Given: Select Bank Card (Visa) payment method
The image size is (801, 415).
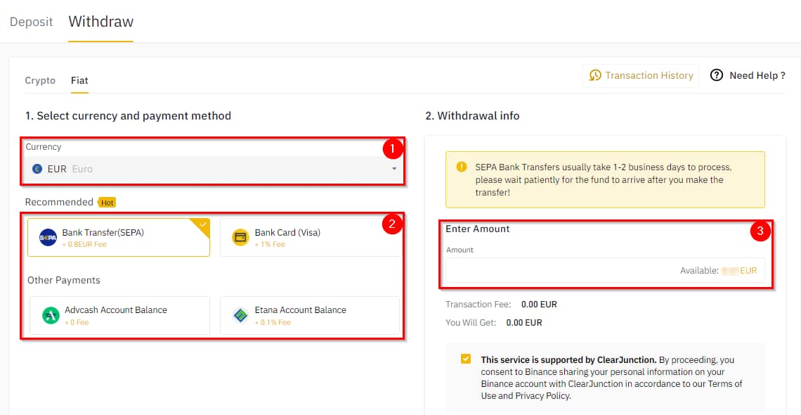Looking at the screenshot, I should point(309,237).
